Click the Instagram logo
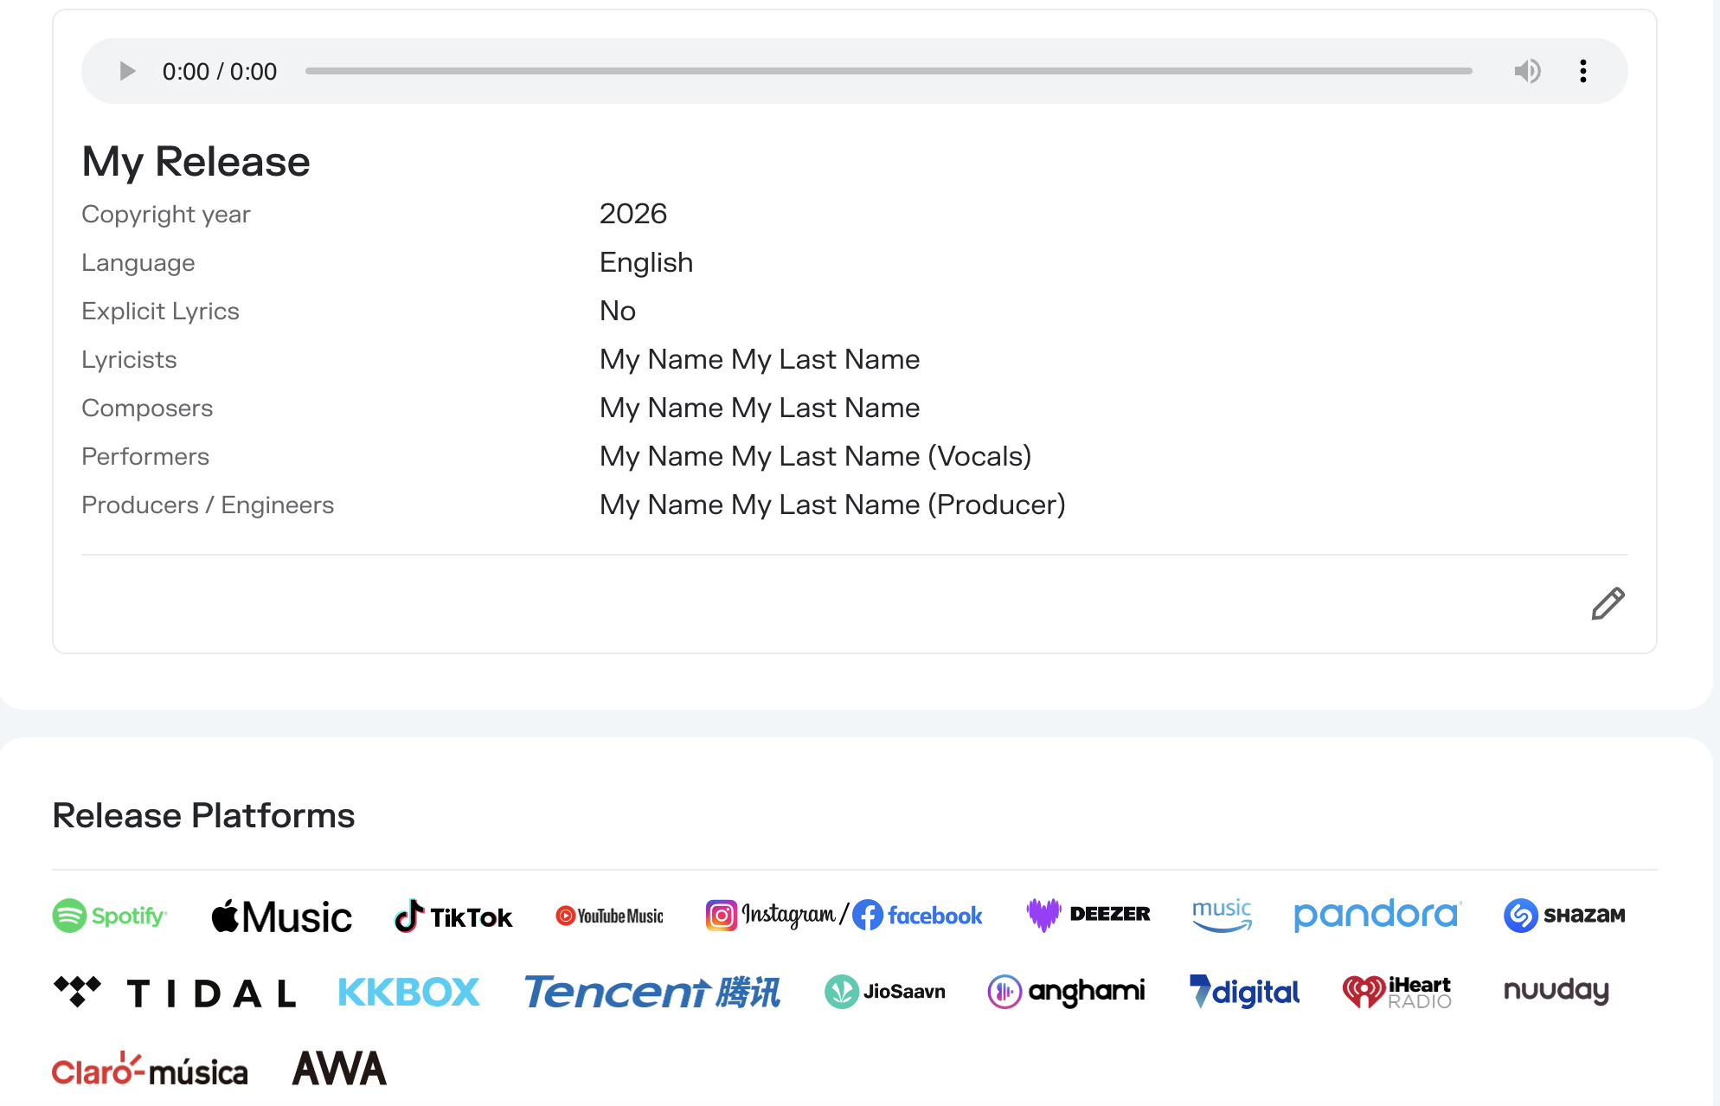Image resolution: width=1720 pixels, height=1106 pixels. pos(770,915)
